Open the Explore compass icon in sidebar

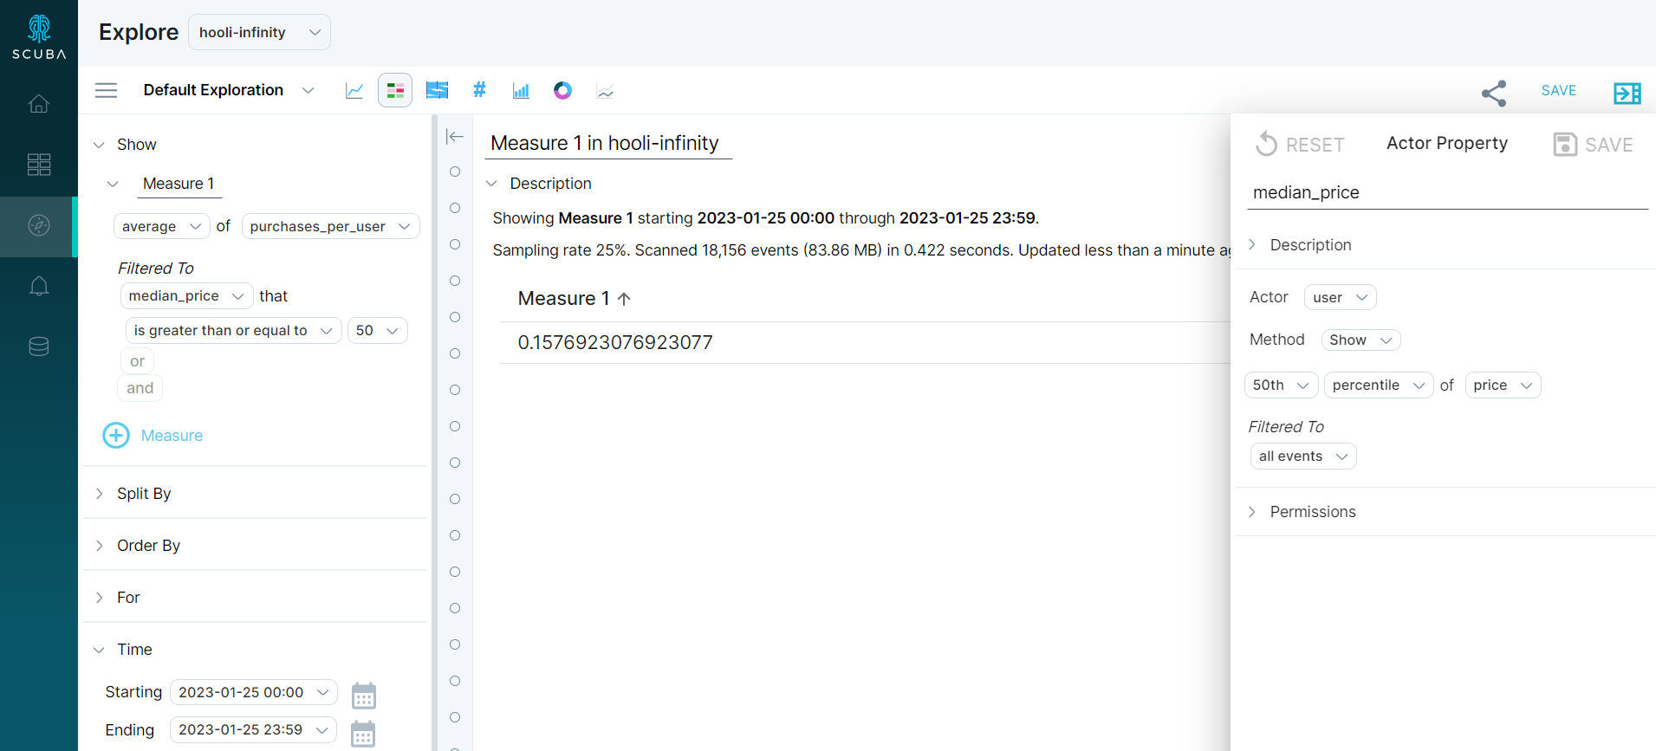click(39, 225)
